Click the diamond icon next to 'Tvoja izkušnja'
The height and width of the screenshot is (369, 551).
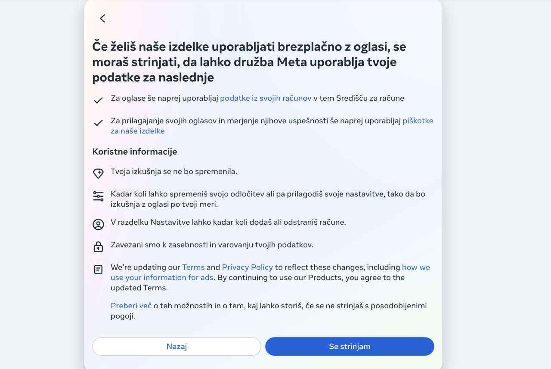pyautogui.click(x=98, y=174)
